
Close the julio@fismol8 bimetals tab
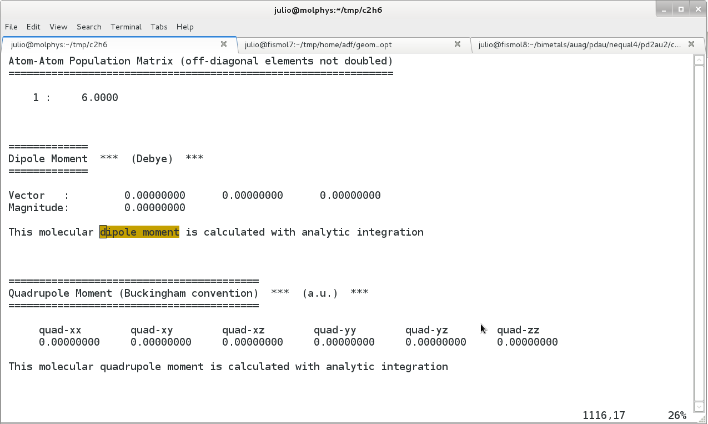(x=691, y=44)
